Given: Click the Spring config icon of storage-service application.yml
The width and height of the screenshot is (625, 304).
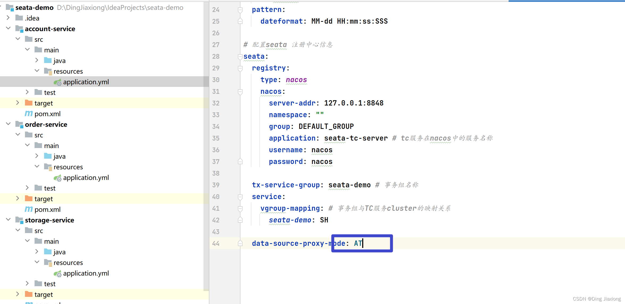Looking at the screenshot, I should (57, 273).
